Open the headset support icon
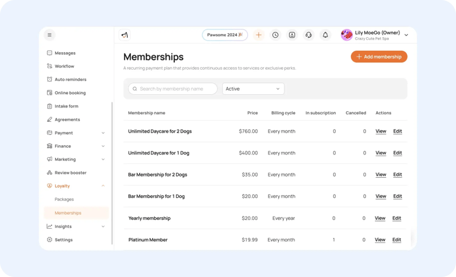Screen dimensions: 456x277 click(x=309, y=35)
